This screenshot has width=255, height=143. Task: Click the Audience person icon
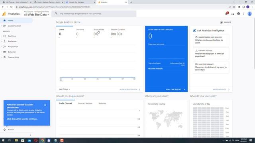(4, 41)
